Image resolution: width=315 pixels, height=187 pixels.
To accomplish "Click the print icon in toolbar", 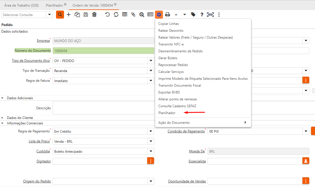I will [x=168, y=15].
